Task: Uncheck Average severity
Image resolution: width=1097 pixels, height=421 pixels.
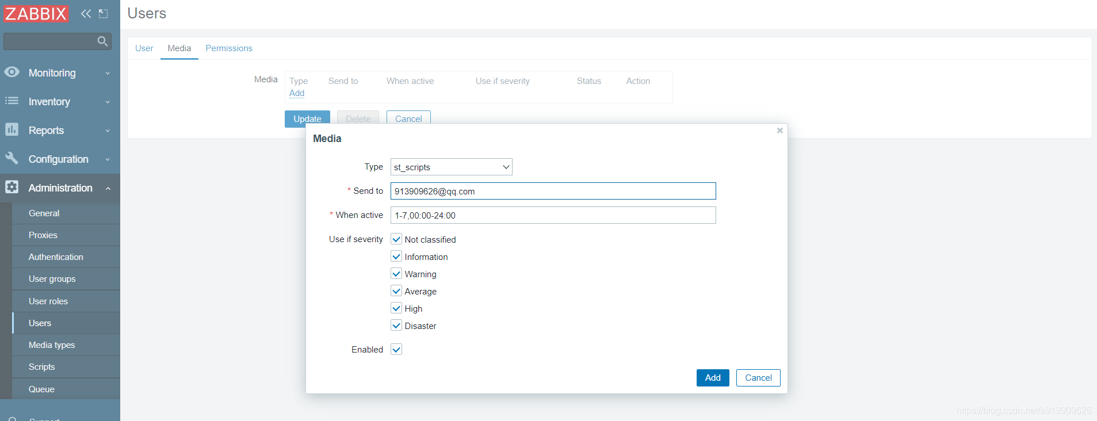Action: click(x=396, y=290)
